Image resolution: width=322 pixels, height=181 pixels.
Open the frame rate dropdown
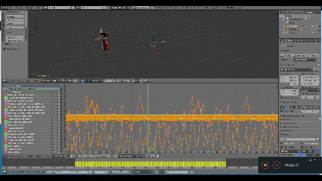pos(310,90)
